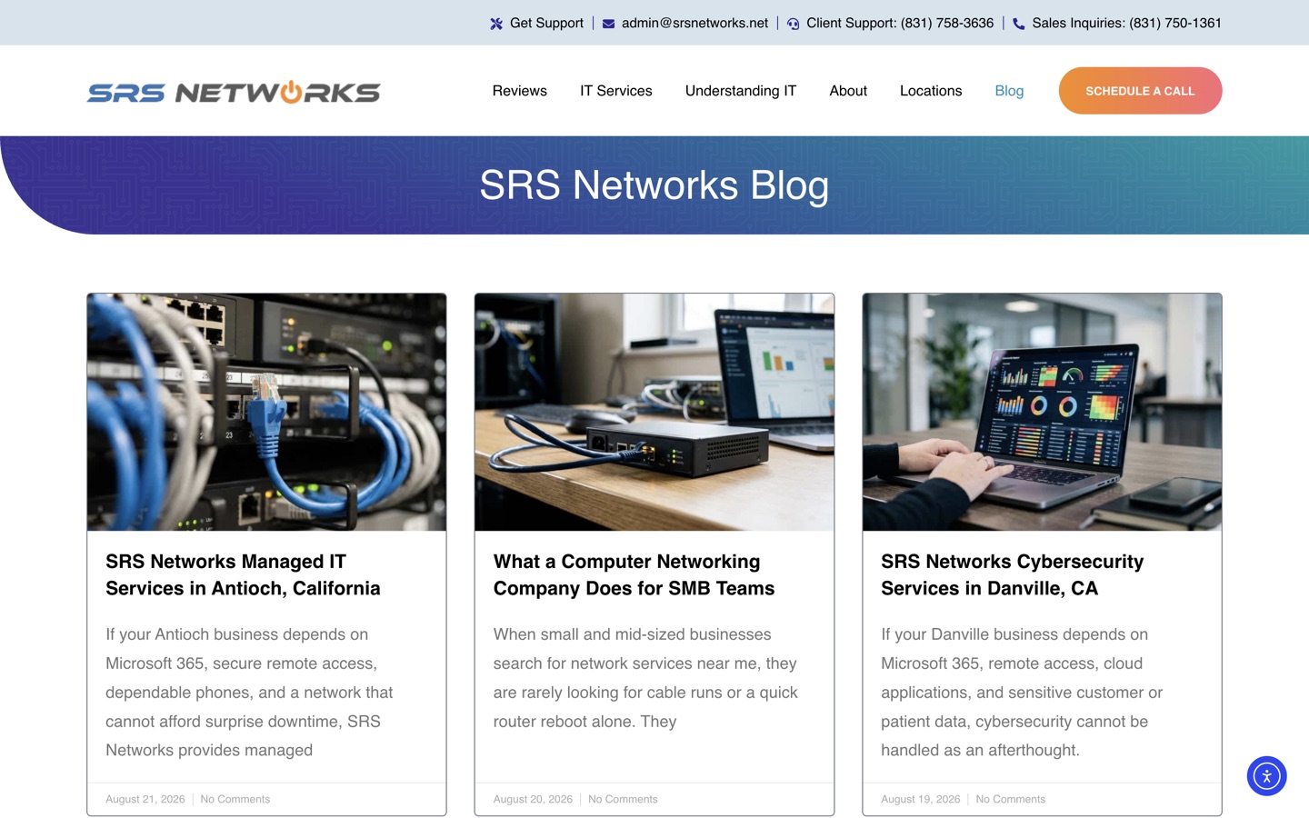Click the 'SRS Networks Blog' heading
This screenshot has width=1309, height=818.
tap(654, 185)
